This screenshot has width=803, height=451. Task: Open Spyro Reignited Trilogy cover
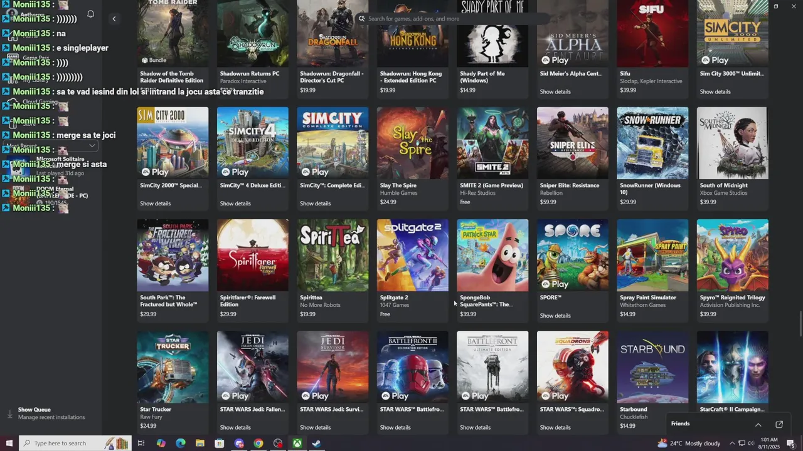[x=732, y=255]
